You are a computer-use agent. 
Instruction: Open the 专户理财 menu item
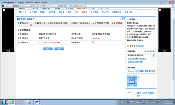[33, 12]
